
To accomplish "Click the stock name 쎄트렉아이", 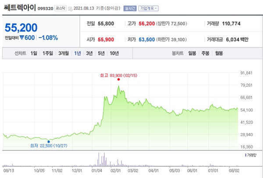I will [20, 7].
